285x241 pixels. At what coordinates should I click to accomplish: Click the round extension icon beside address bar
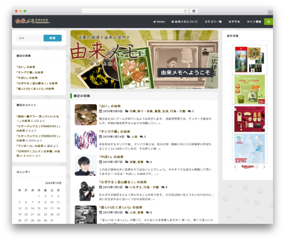tap(194, 11)
